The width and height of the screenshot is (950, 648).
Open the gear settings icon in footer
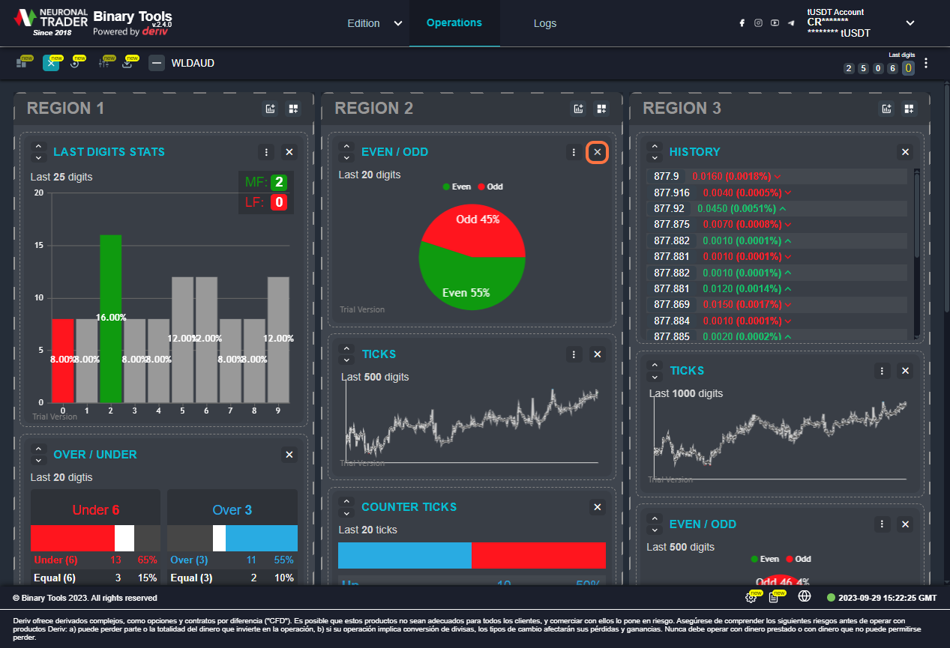click(x=751, y=597)
